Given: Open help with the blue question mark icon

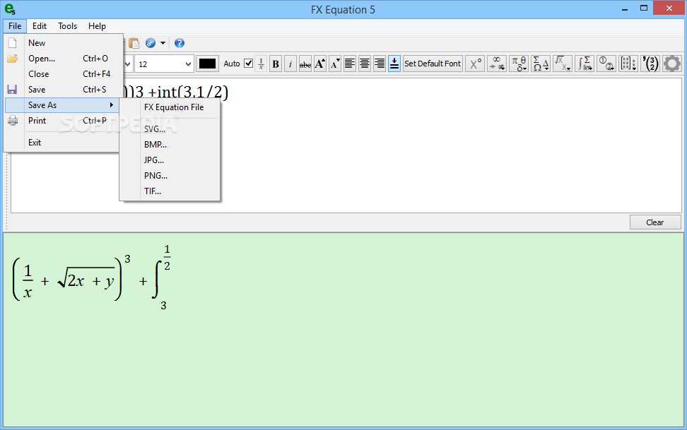Looking at the screenshot, I should pos(180,43).
